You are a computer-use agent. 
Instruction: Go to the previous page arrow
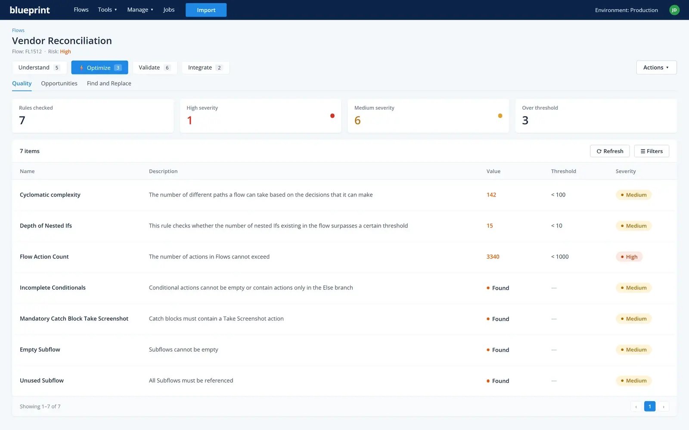(x=636, y=406)
